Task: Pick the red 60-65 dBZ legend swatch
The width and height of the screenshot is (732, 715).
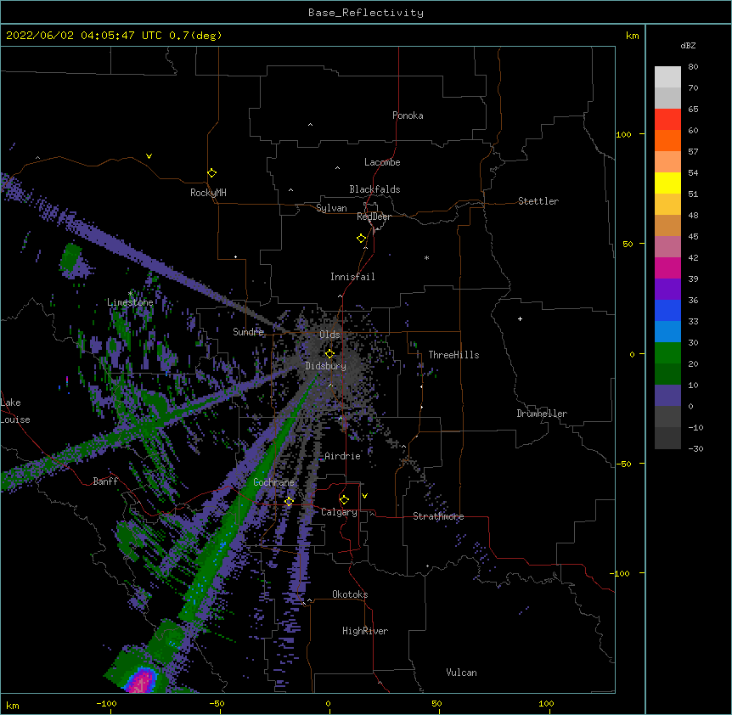Action: point(667,120)
